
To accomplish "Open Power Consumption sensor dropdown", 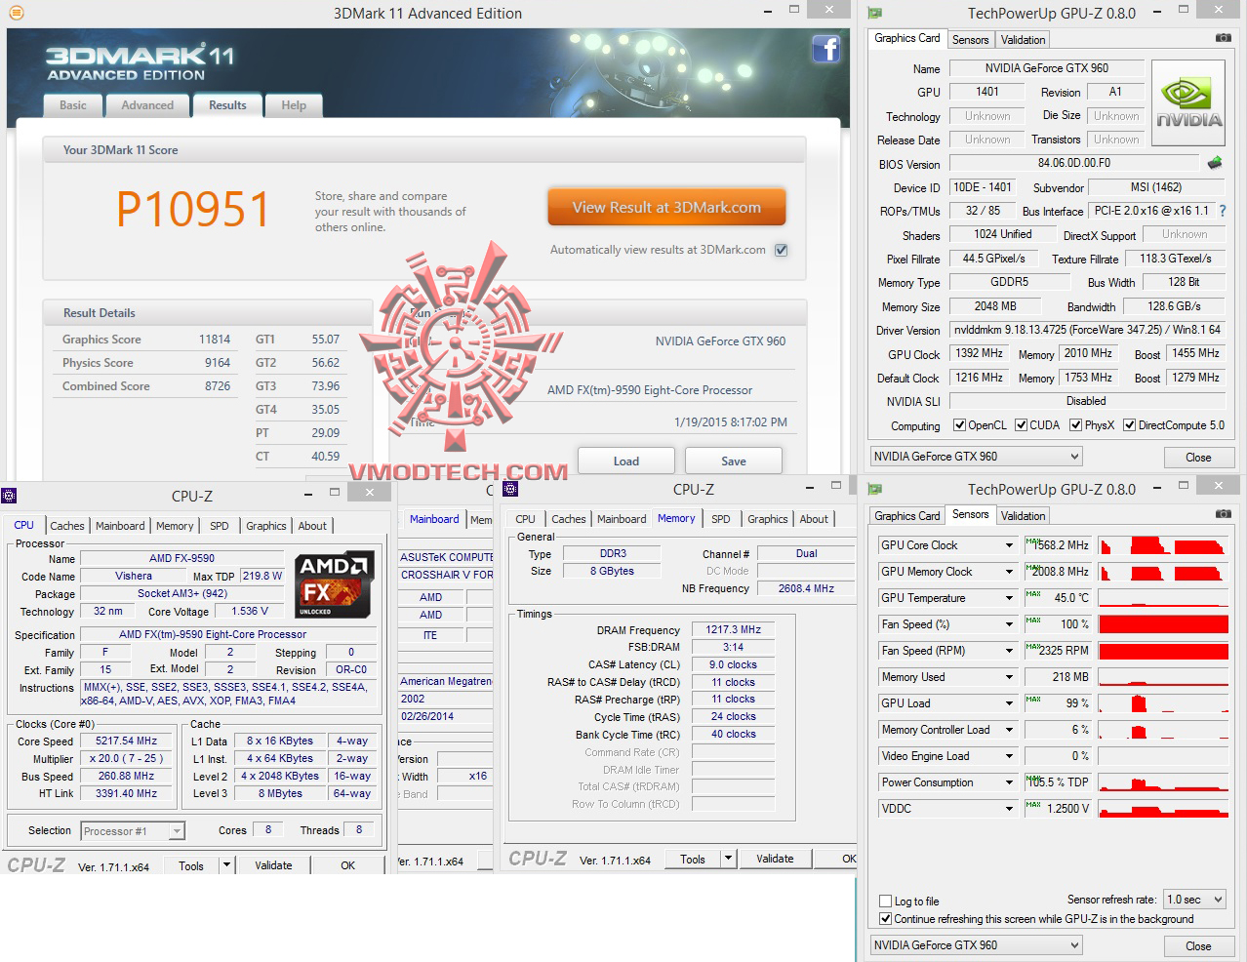I will [1010, 782].
